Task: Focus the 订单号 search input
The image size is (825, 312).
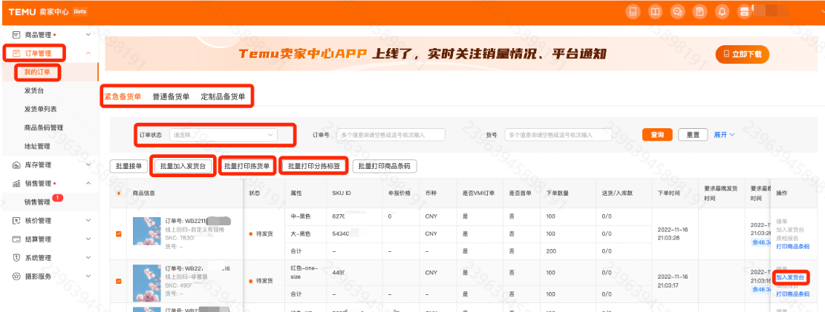Action: pyautogui.click(x=391, y=135)
